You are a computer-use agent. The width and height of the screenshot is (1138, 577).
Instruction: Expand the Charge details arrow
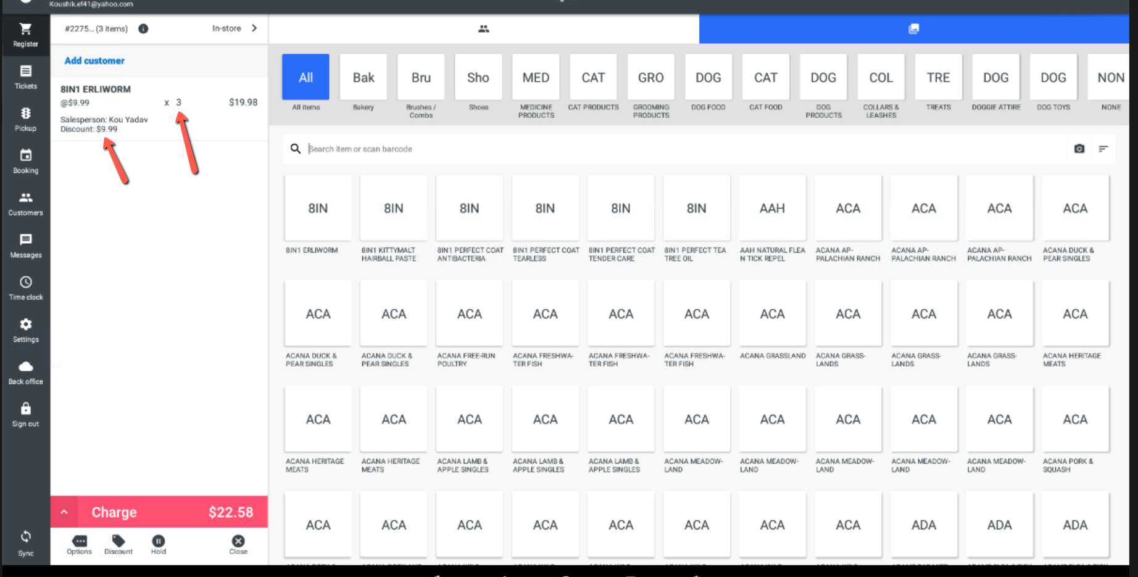tap(64, 512)
